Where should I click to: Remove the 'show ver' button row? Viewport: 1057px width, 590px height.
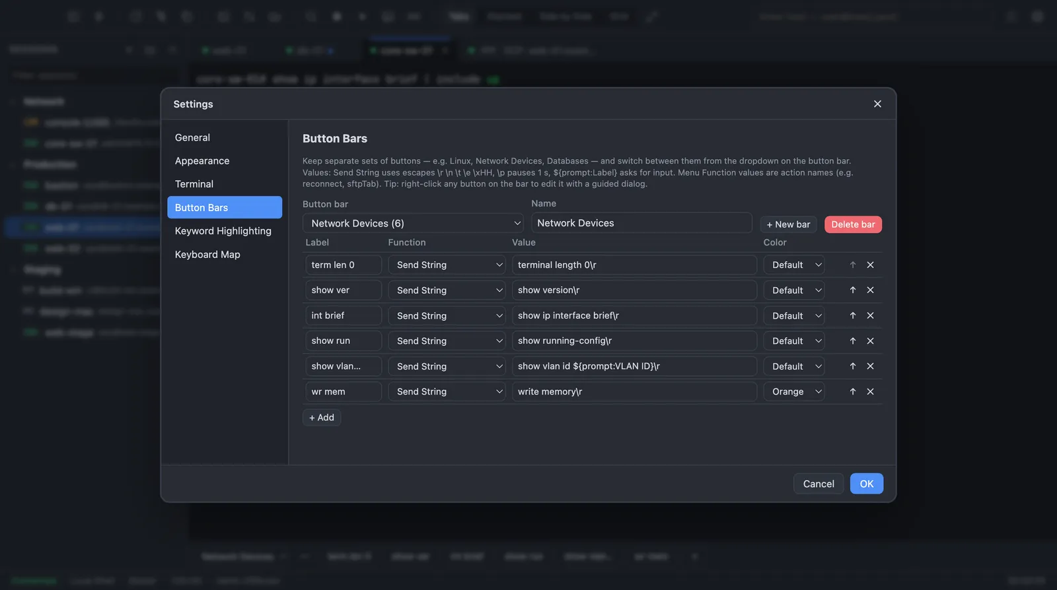click(871, 290)
